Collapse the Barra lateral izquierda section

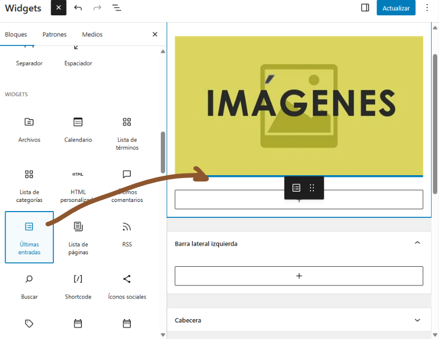417,243
